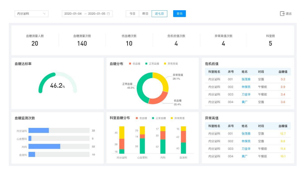
Task: Click 床号 column header in 危机低值 table
Action: point(231,72)
